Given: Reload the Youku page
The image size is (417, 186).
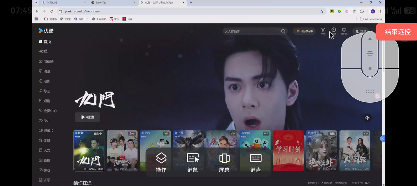Looking at the screenshot, I should tap(52, 11).
